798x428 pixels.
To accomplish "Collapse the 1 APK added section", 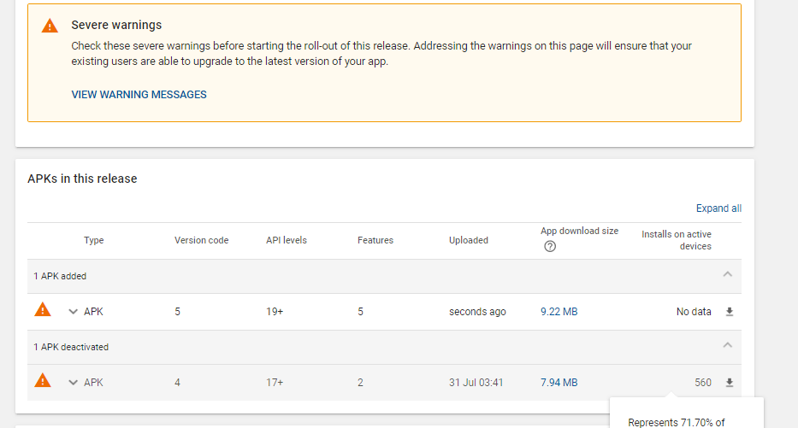I will [x=727, y=274].
